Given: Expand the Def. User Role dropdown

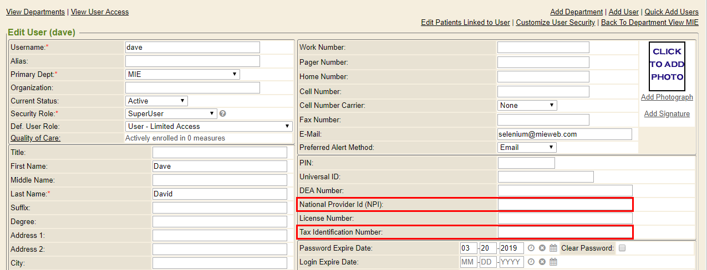Looking at the screenshot, I should coord(208,126).
